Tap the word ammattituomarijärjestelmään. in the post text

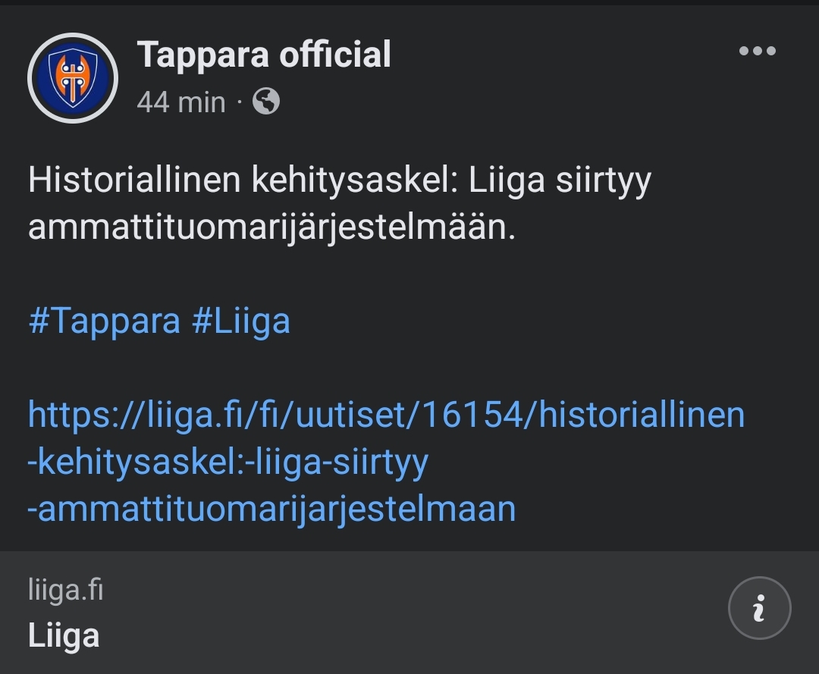pos(271,227)
